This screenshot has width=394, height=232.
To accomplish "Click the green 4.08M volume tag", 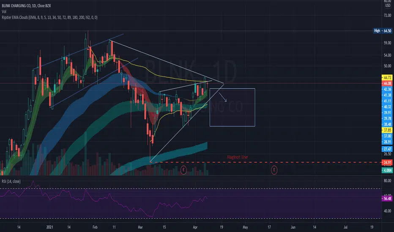I will pos(387,170).
